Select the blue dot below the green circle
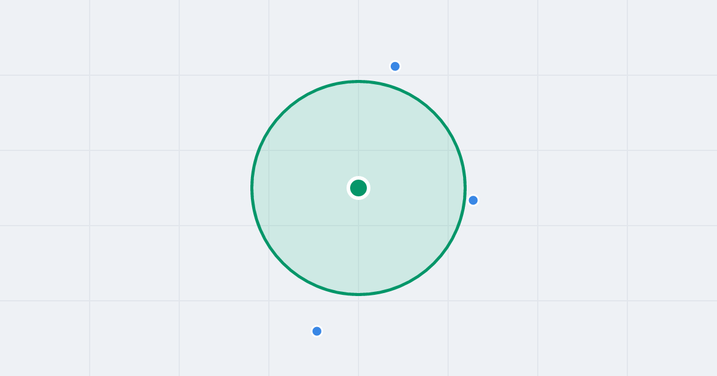This screenshot has height=376, width=717. tap(317, 331)
